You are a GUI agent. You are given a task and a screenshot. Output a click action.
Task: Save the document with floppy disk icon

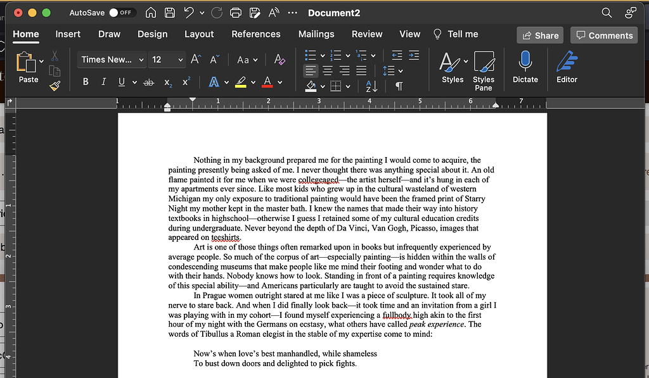170,13
